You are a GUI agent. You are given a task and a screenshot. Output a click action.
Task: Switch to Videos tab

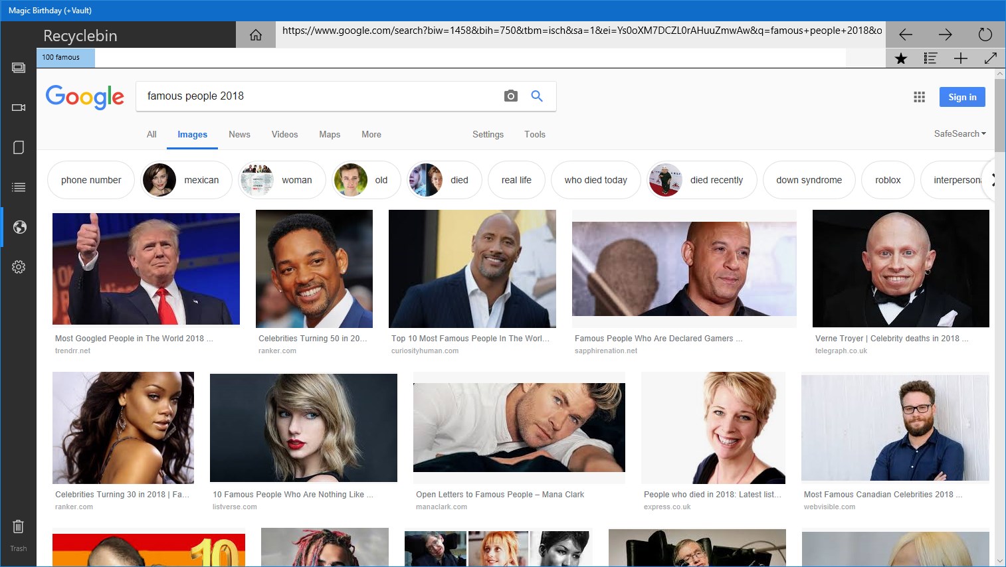pyautogui.click(x=284, y=134)
